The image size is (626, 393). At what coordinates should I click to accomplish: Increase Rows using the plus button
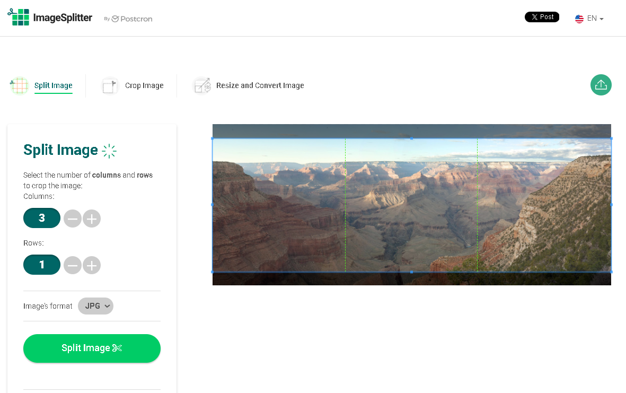click(92, 265)
